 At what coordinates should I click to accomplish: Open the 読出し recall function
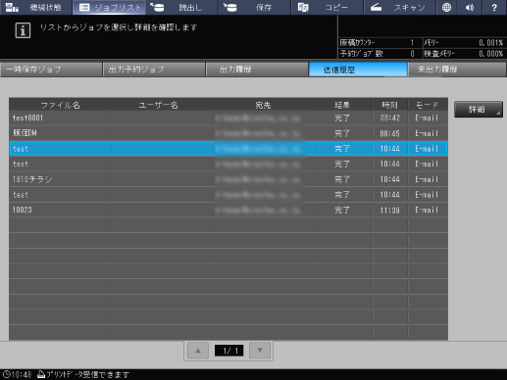point(181,7)
